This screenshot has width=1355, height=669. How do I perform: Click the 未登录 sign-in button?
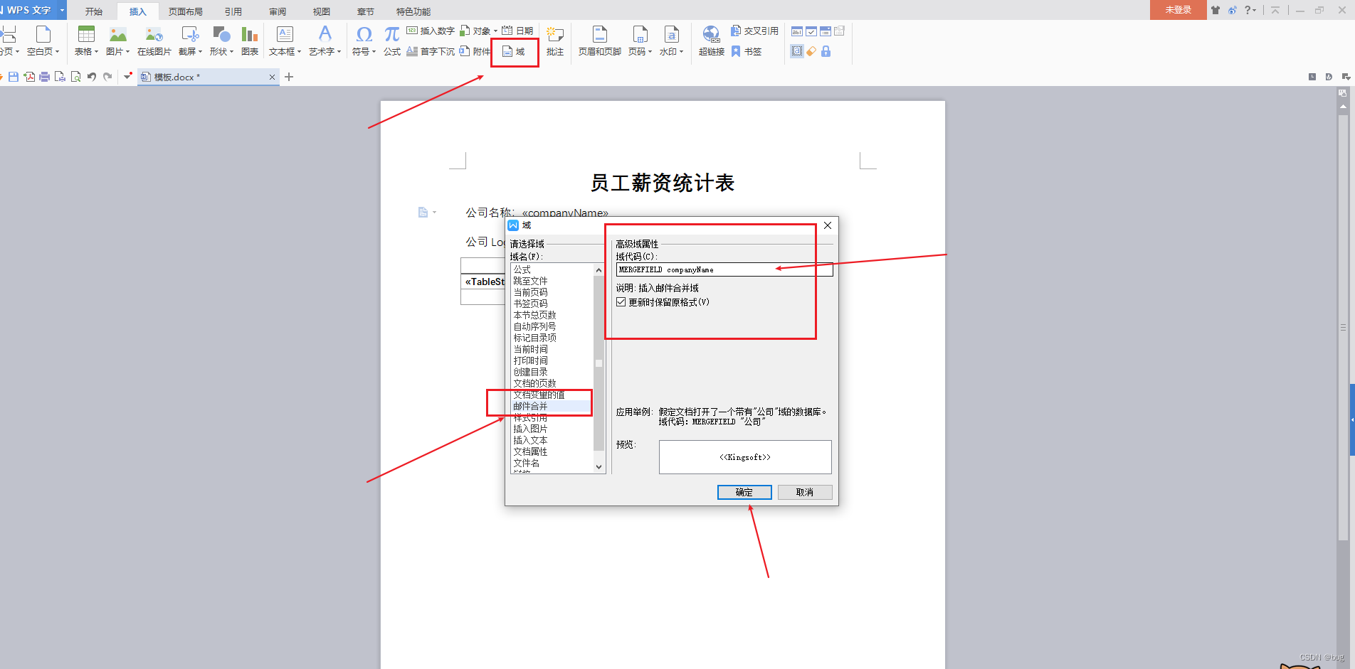pos(1179,10)
